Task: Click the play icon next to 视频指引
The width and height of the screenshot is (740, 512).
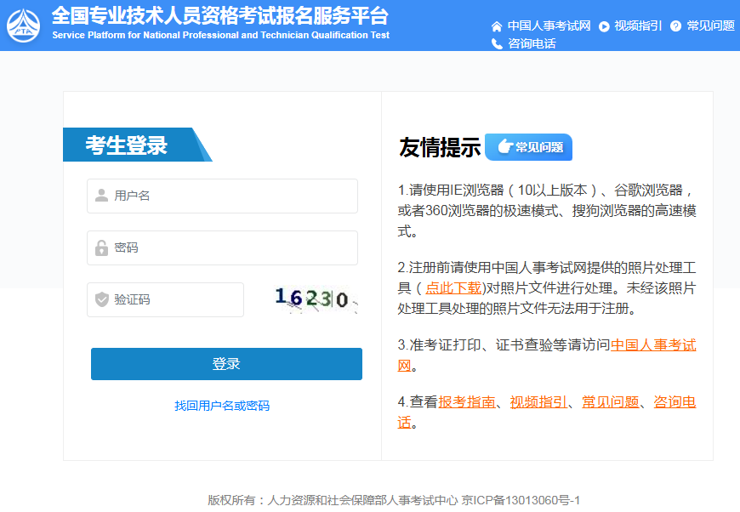Action: coord(604,26)
